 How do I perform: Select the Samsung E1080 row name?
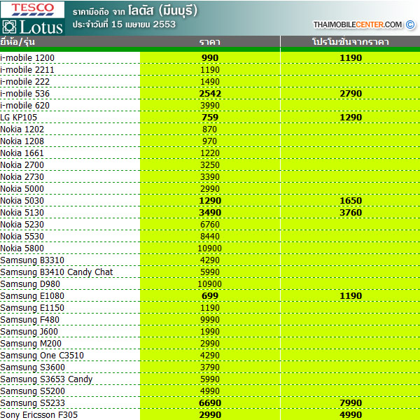pos(32,296)
